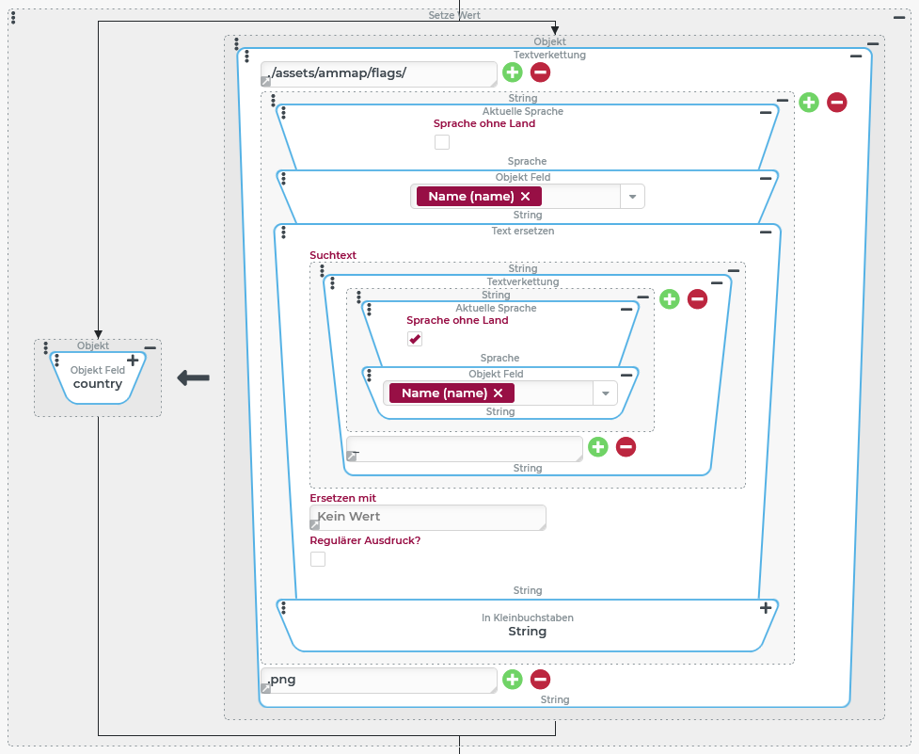The width and height of the screenshot is (919, 754).
Task: Click the left-pointing assignment arrow
Action: click(x=193, y=378)
